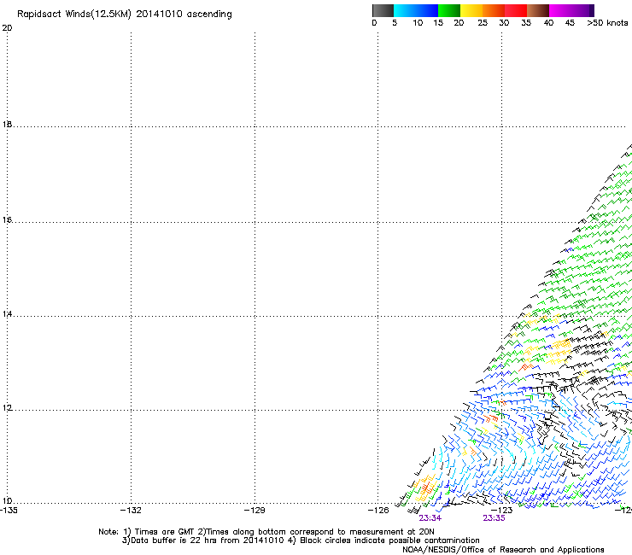Click the title text 'Rapidscat Winds(12.5KM) 20141010 ascending'
This screenshot has width=632, height=555.
tap(125, 15)
